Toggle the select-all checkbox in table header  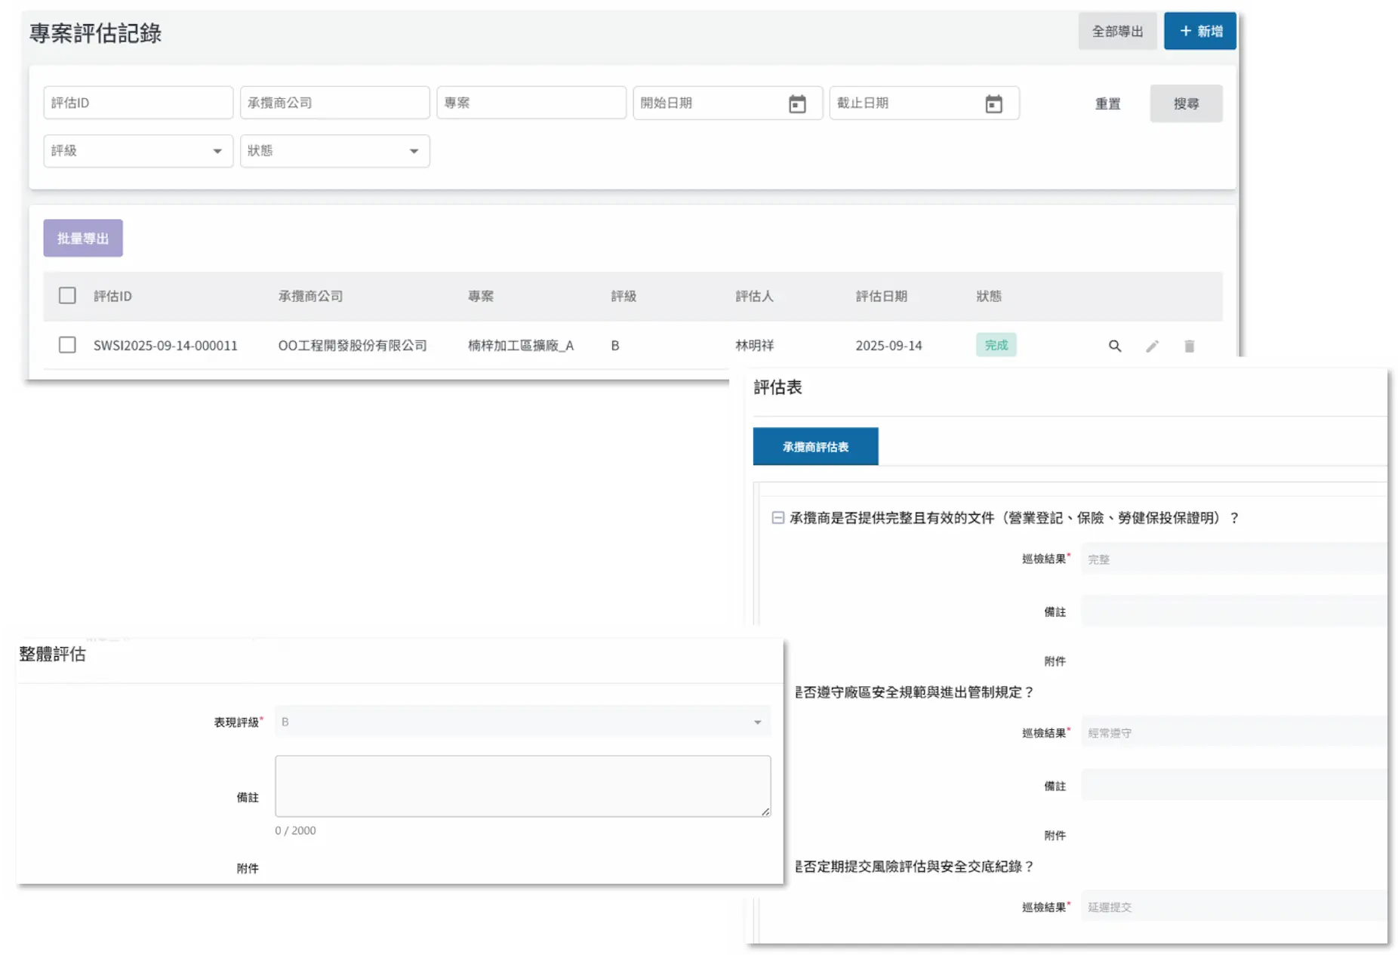[x=67, y=295]
